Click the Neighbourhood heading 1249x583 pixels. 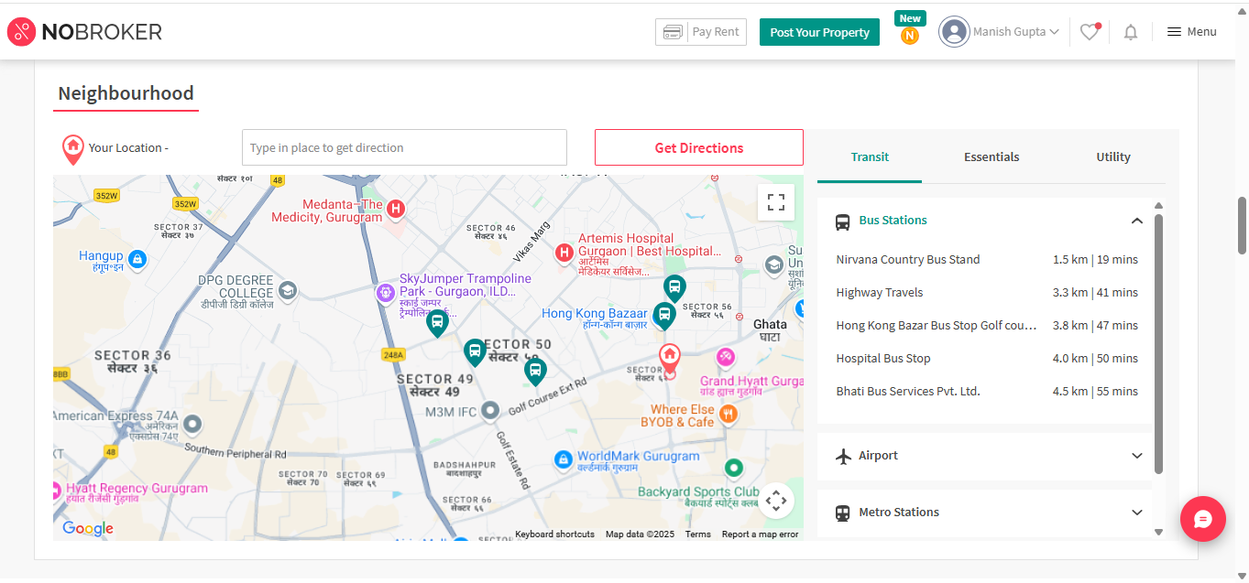[x=126, y=93]
